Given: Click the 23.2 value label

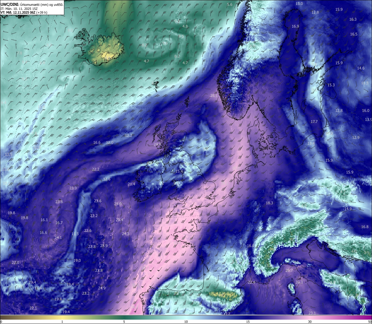Looking at the screenshot, I should click(86, 293).
